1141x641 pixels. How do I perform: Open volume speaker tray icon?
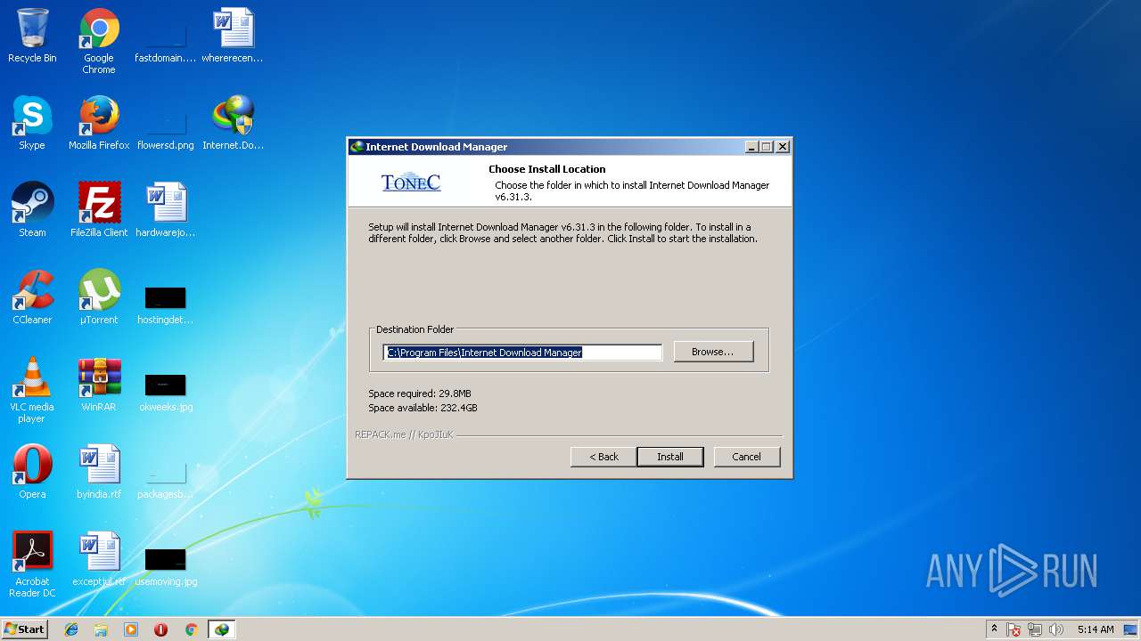(x=1056, y=629)
